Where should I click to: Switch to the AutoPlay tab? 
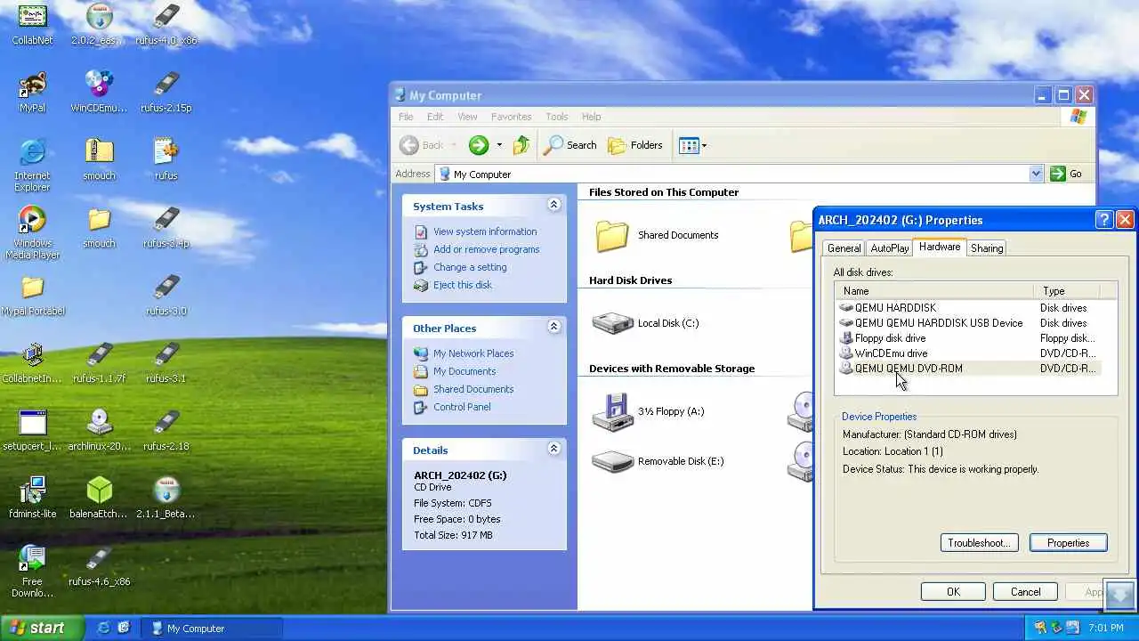pyautogui.click(x=890, y=248)
